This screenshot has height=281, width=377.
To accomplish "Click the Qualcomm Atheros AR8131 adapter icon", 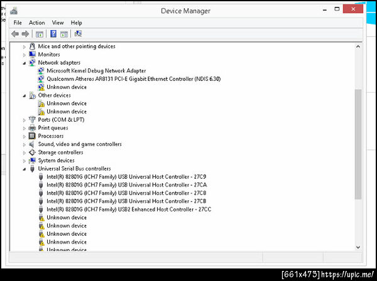I will pos(41,78).
